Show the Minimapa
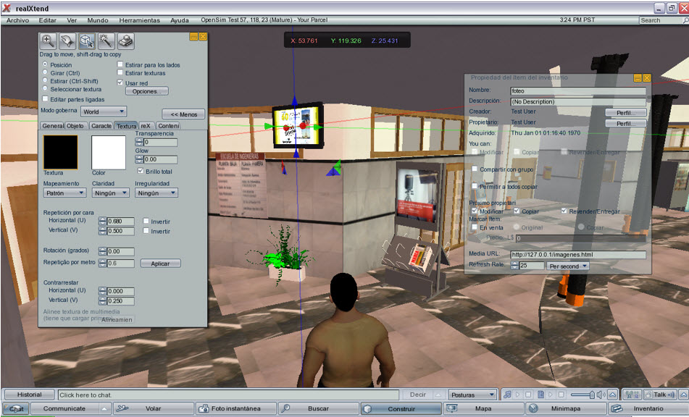This screenshot has height=417, width=689. coord(566,408)
